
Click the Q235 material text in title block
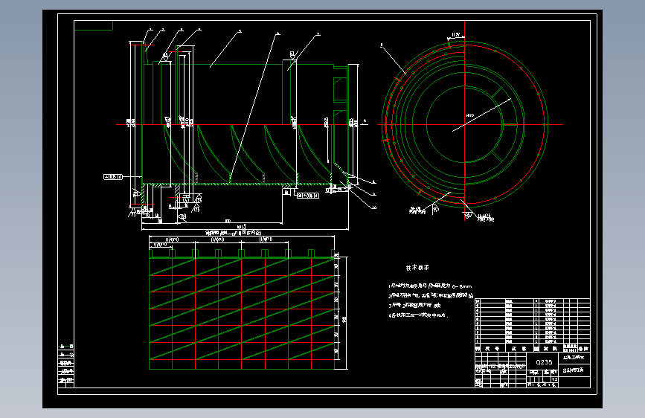pos(544,362)
